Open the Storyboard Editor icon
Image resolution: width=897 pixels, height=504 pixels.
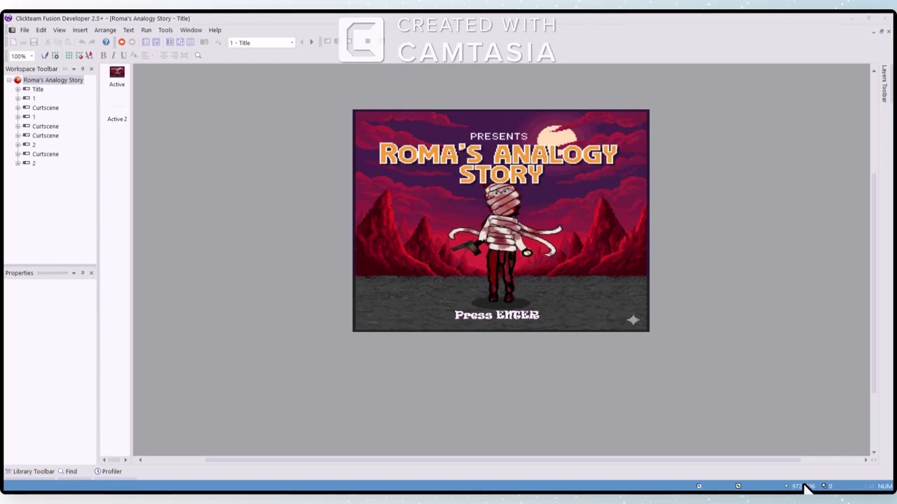146,43
